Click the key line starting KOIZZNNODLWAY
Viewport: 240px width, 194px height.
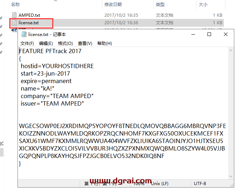tap(121, 134)
